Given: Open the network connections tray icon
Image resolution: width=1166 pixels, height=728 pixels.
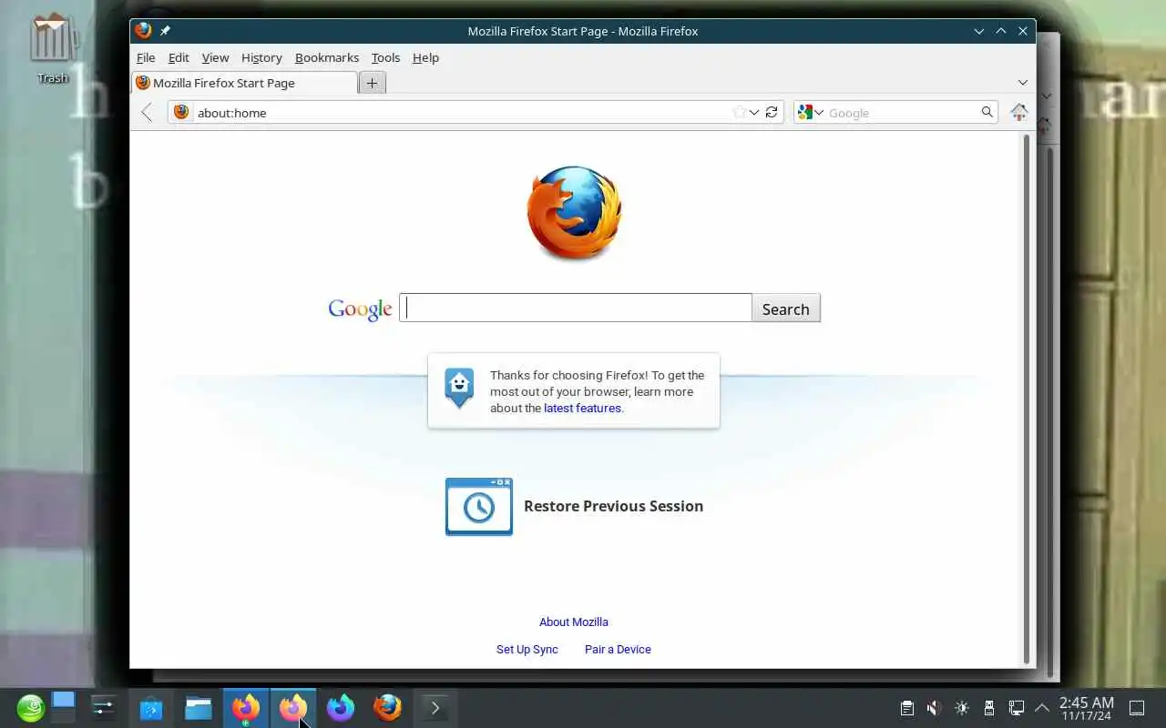Looking at the screenshot, I should tap(1017, 707).
